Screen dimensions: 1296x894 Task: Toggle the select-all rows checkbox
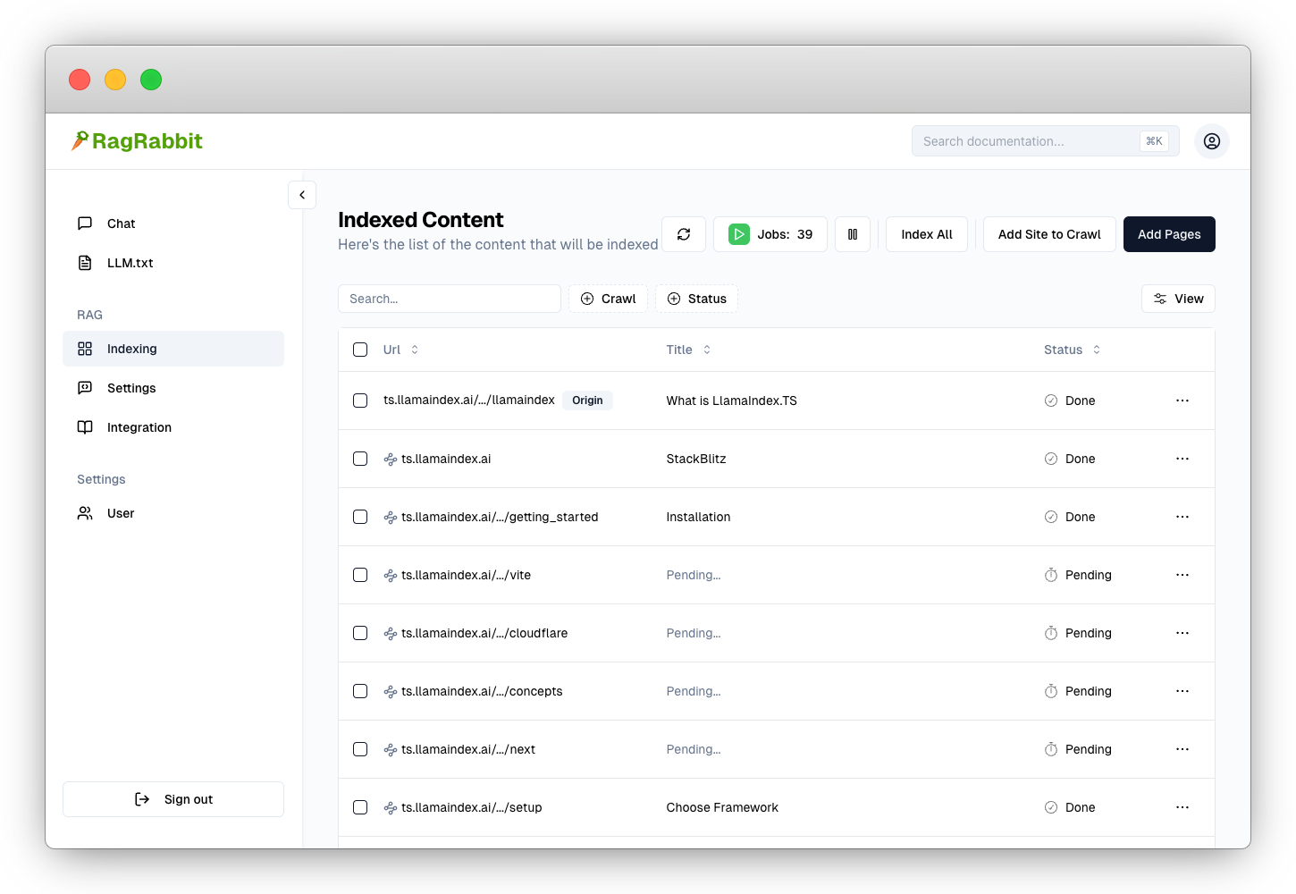pyautogui.click(x=360, y=350)
